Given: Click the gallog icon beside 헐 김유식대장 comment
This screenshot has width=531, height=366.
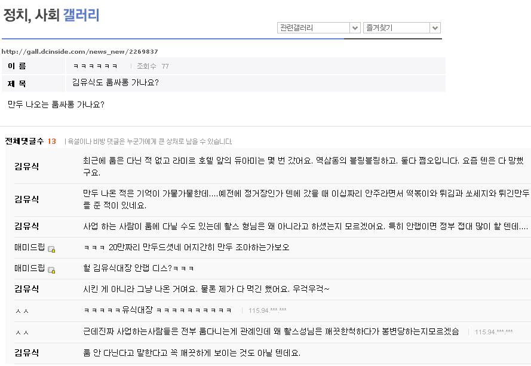Looking at the screenshot, I should pos(51,270).
